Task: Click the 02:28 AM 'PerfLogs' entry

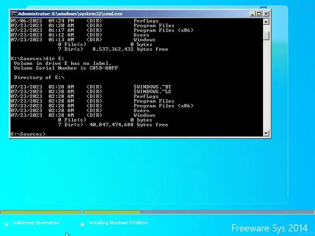Action: coord(85,96)
